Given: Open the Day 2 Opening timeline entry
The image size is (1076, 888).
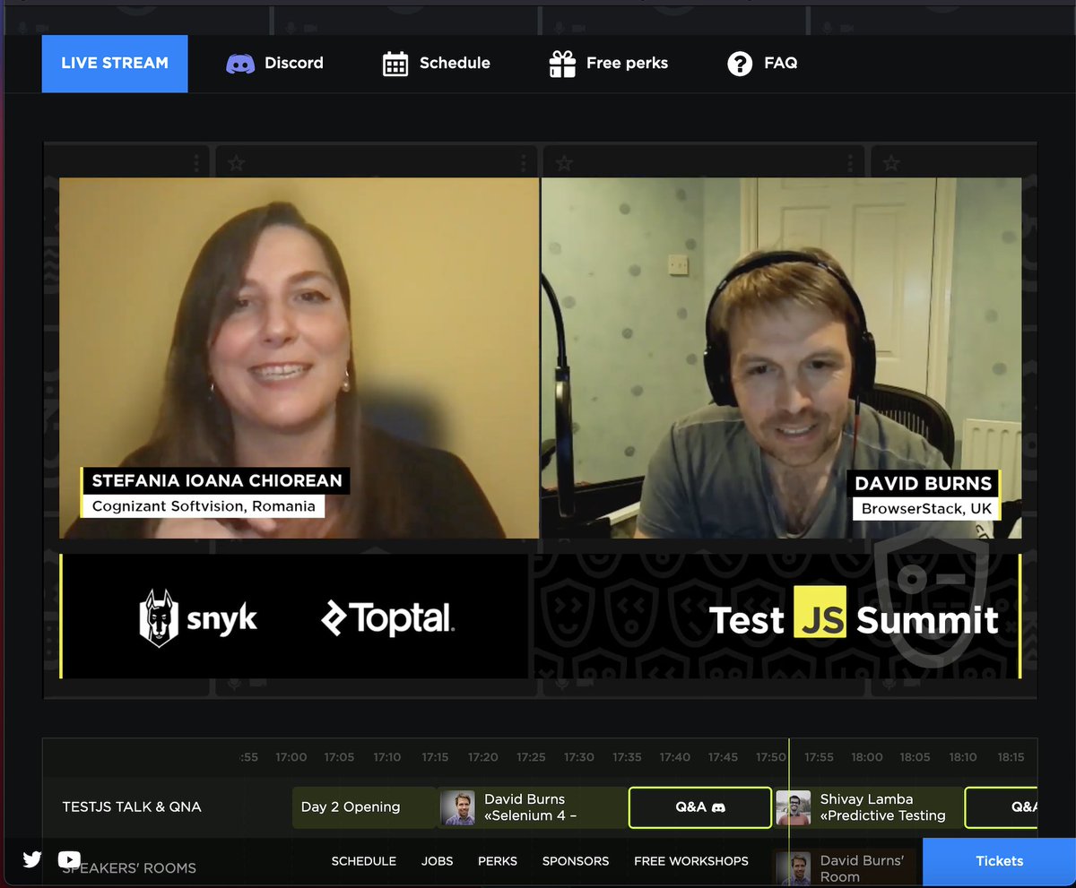Looking at the screenshot, I should click(364, 807).
